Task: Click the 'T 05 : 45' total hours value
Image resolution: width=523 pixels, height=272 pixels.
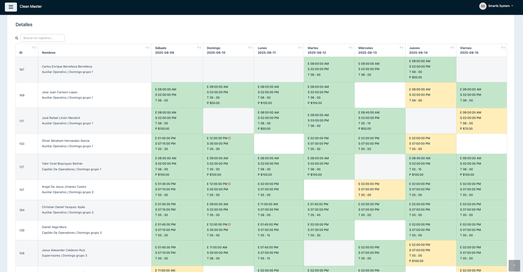Action: pyautogui.click(x=314, y=215)
